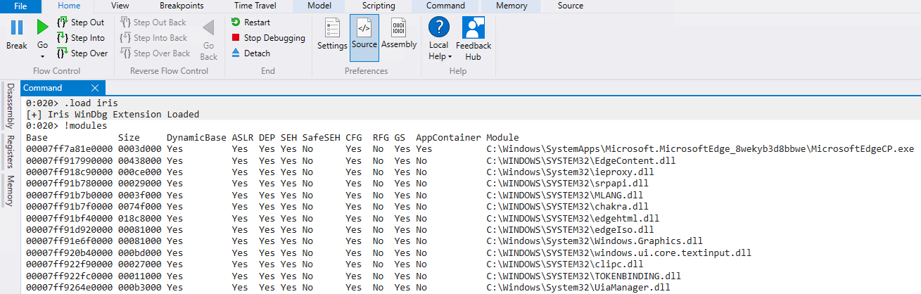Click the Break pause icon

pyautogui.click(x=17, y=28)
